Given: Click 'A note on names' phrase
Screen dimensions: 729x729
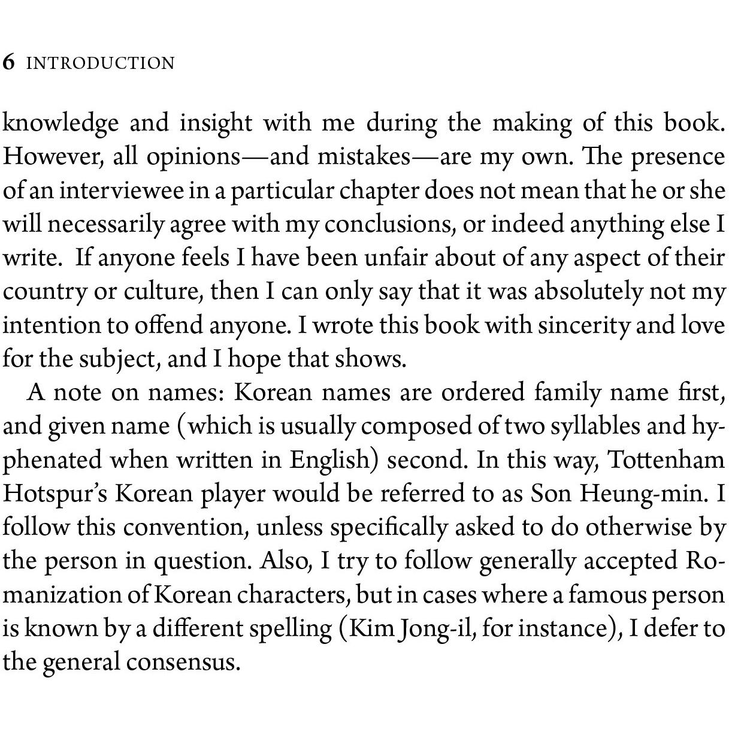Looking at the screenshot, I should tap(126, 392).
